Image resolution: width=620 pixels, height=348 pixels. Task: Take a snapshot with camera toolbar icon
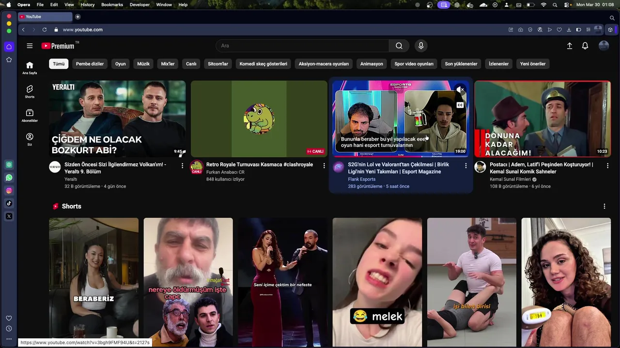pos(520,29)
